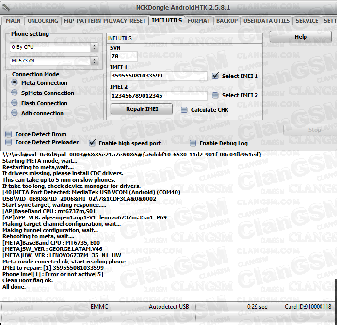Open the MAIN tab
This screenshot has width=337, height=325.
pyautogui.click(x=13, y=21)
